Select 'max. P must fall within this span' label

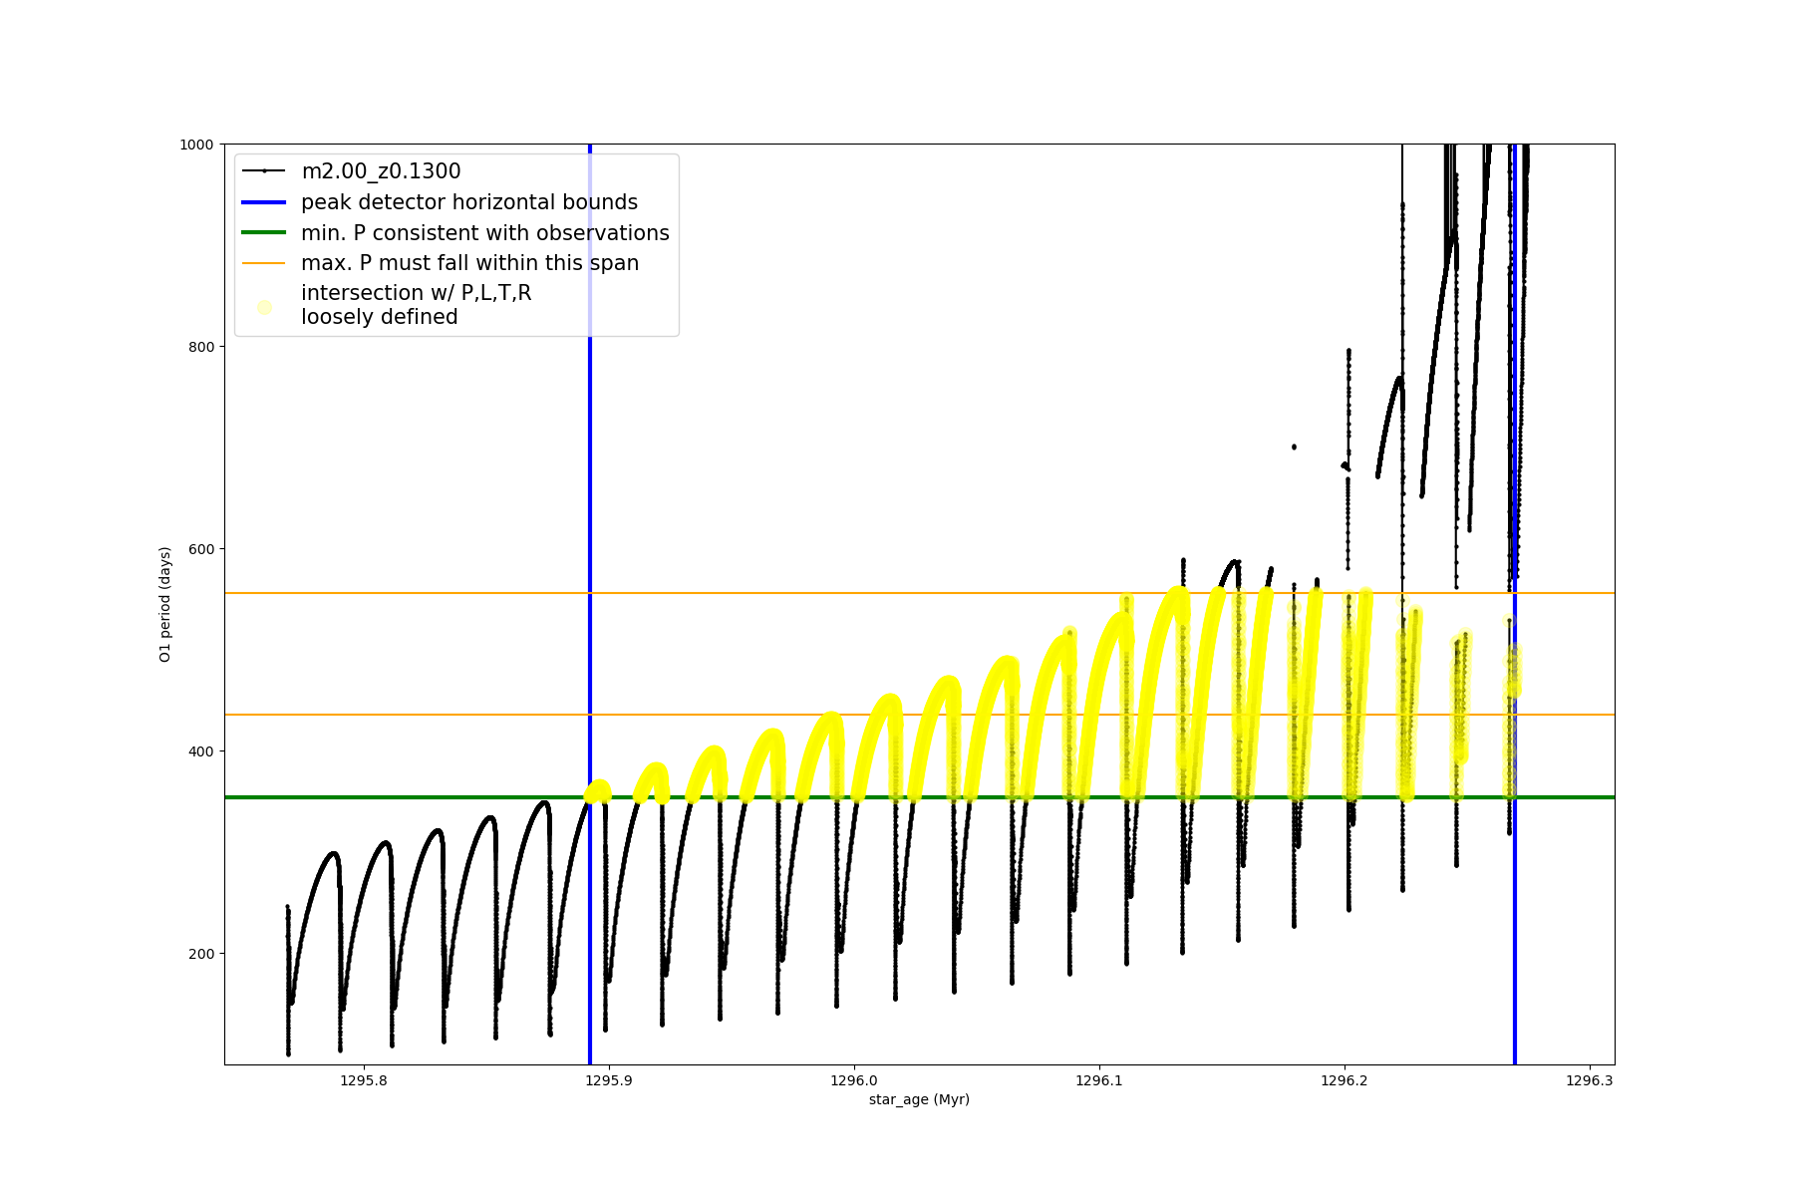(469, 263)
